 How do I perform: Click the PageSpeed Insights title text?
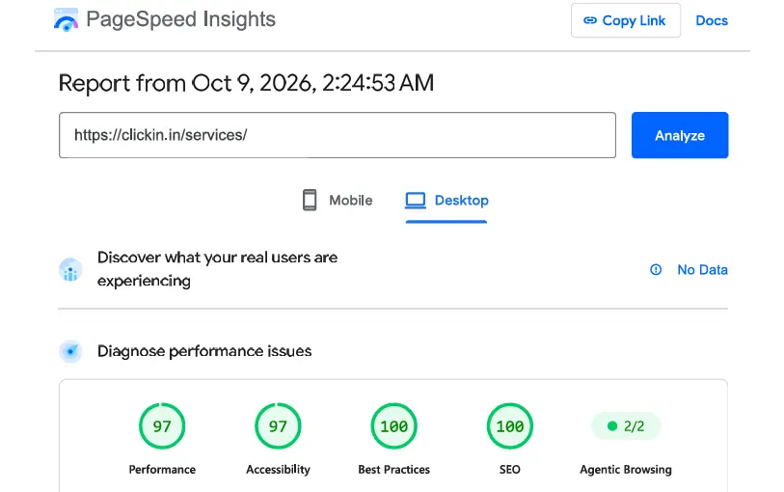180,19
